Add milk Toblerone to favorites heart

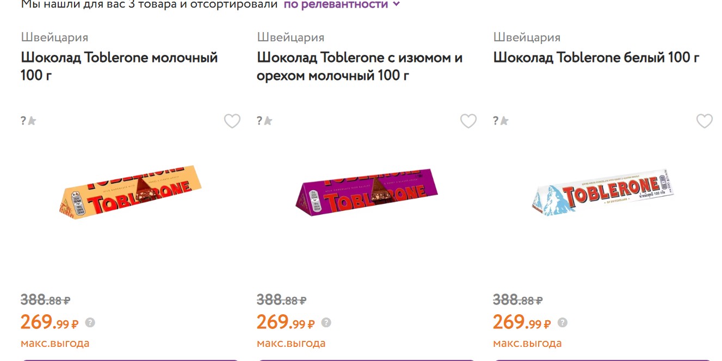(x=232, y=121)
